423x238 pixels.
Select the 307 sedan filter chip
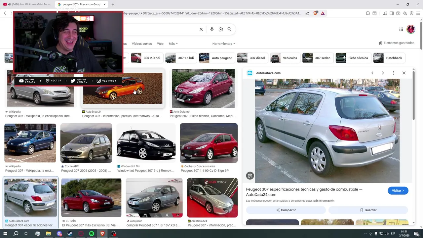[x=318, y=58]
